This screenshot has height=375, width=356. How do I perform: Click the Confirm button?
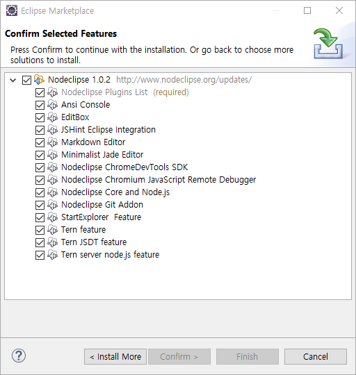(x=179, y=356)
